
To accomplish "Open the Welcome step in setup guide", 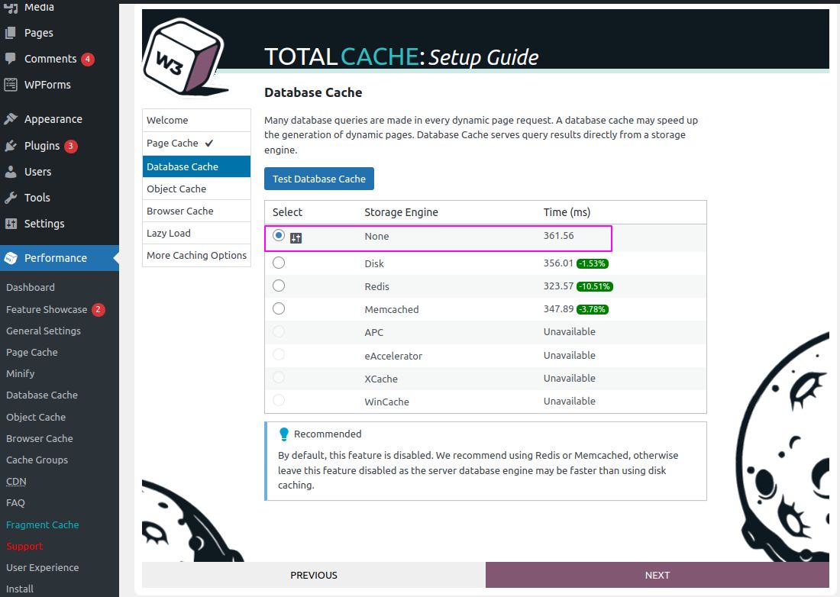I will 196,121.
